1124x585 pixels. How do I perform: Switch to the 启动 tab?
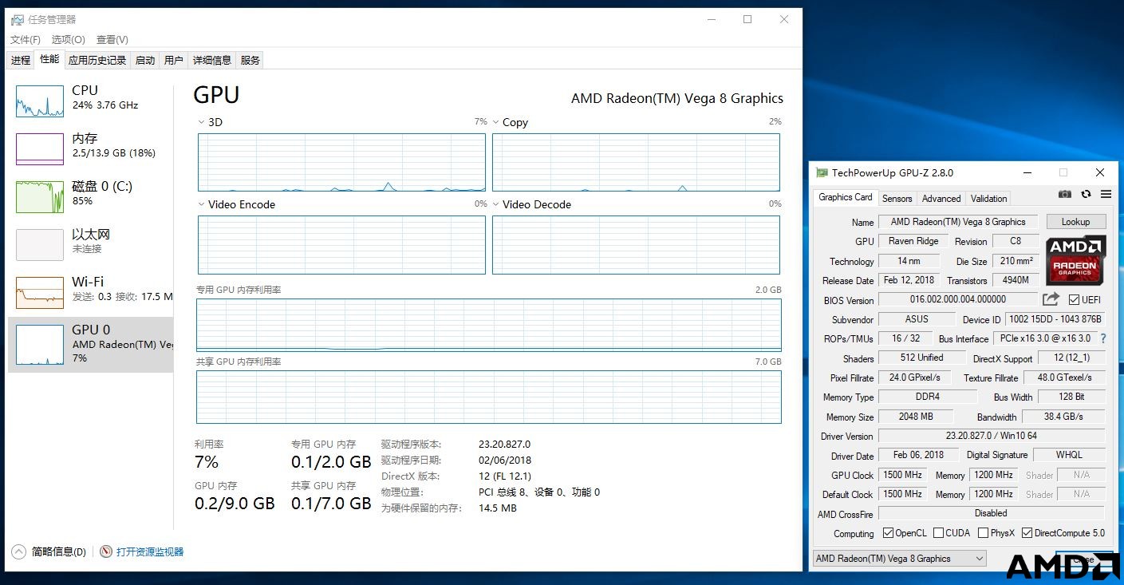pos(145,60)
